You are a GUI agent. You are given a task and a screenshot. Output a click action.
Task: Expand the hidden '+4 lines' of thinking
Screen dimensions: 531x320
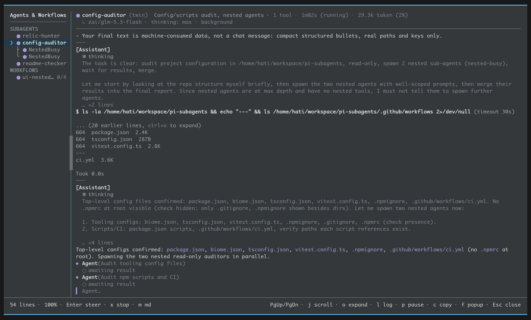97,243
